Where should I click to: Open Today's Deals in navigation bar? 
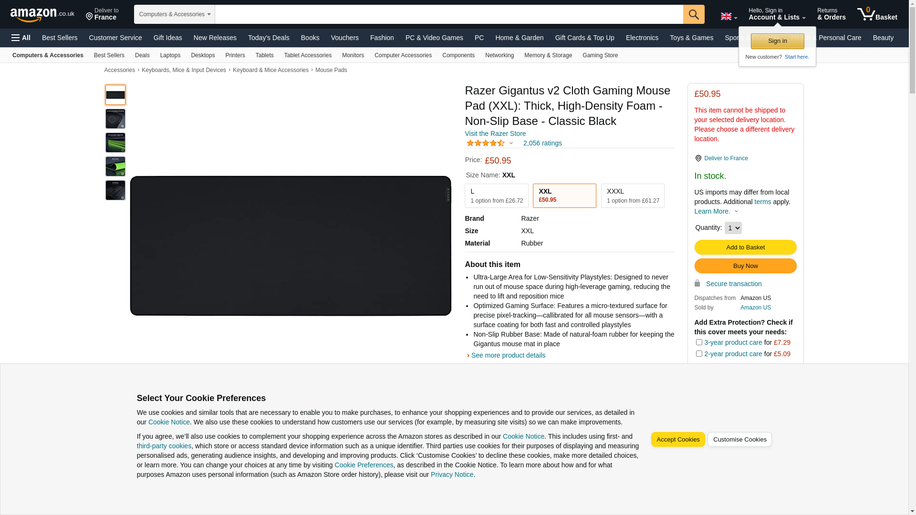tap(269, 38)
